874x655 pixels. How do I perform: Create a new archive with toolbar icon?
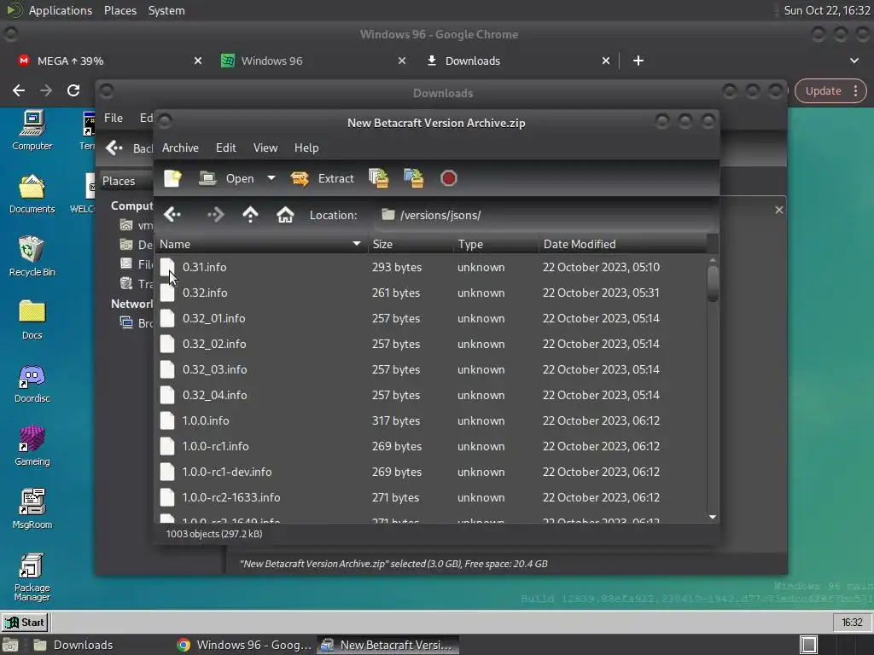click(172, 178)
